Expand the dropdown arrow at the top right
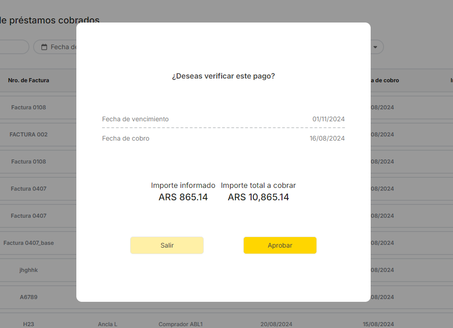 click(375, 47)
